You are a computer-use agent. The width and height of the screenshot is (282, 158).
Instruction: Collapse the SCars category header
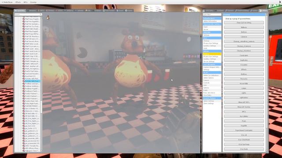click(212, 72)
